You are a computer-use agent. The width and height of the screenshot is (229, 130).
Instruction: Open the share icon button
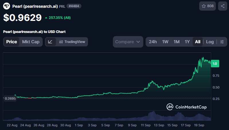click(x=223, y=6)
